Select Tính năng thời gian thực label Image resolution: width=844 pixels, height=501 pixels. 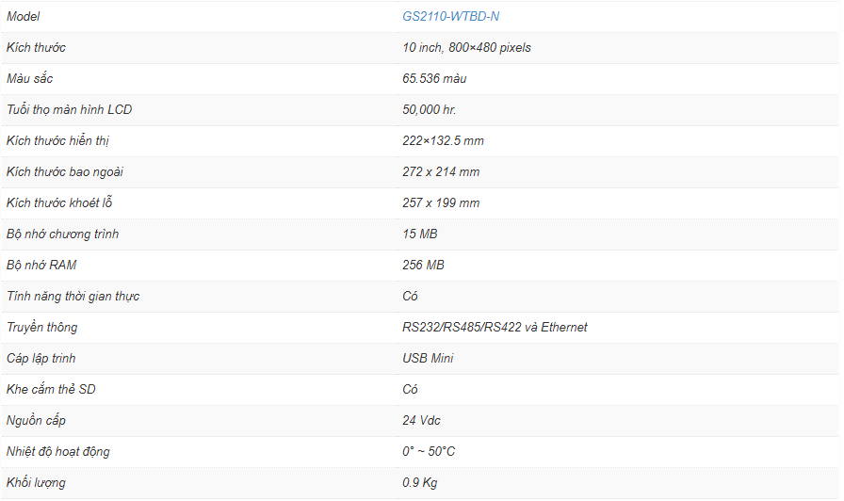pos(73,296)
